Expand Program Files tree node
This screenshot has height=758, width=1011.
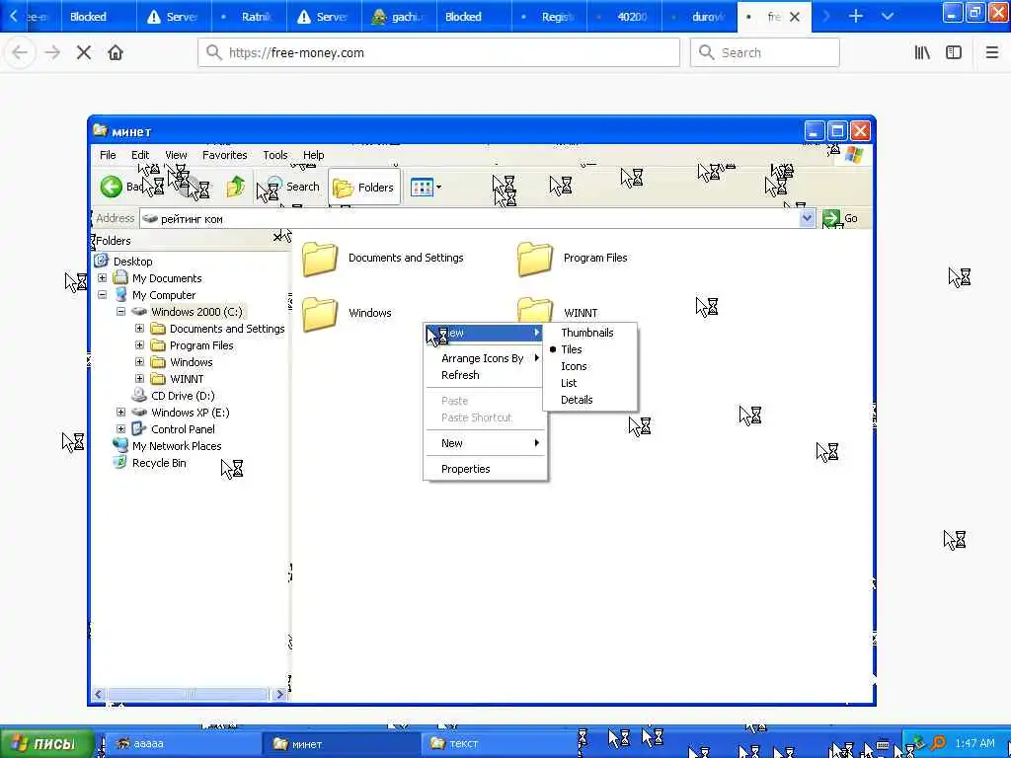[139, 344]
